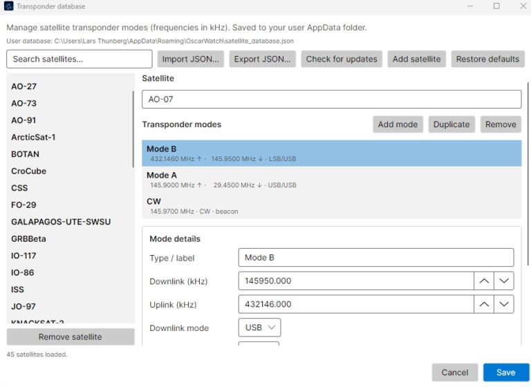Restore defaults for the database

click(487, 59)
